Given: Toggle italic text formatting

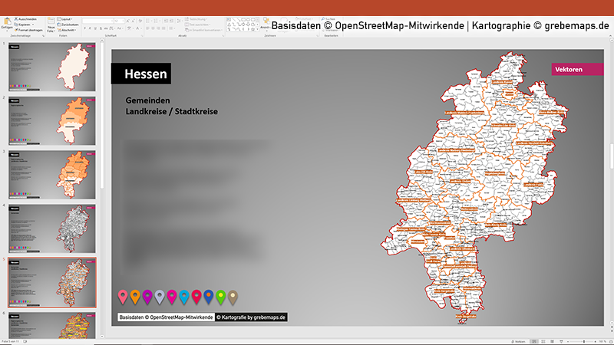Looking at the screenshot, I should 89,29.
